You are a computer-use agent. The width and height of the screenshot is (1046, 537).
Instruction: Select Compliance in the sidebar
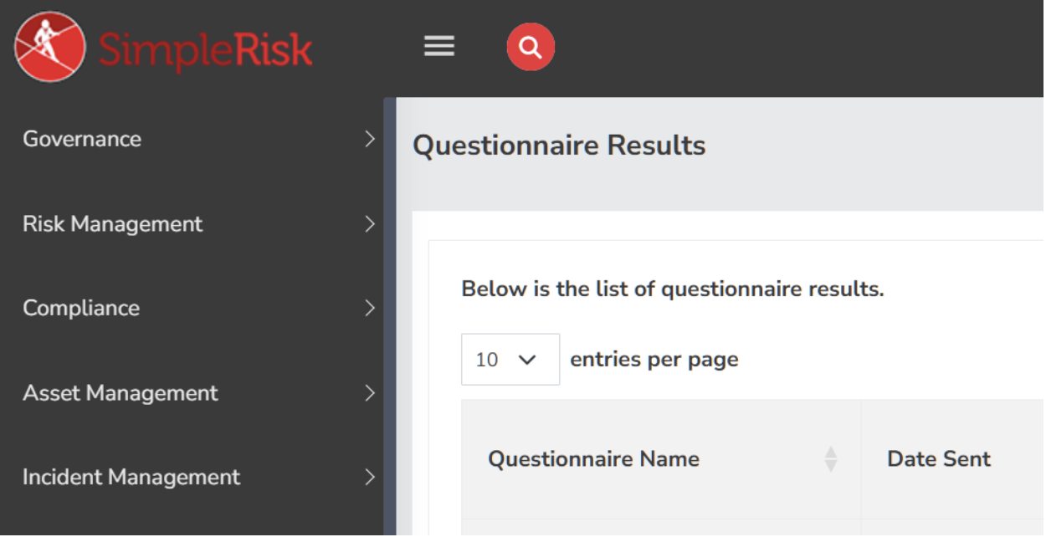[79, 309]
